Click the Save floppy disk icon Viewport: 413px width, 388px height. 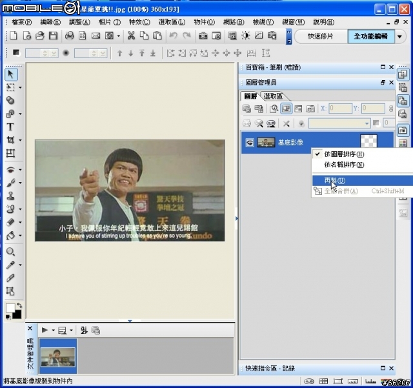(x=53, y=36)
